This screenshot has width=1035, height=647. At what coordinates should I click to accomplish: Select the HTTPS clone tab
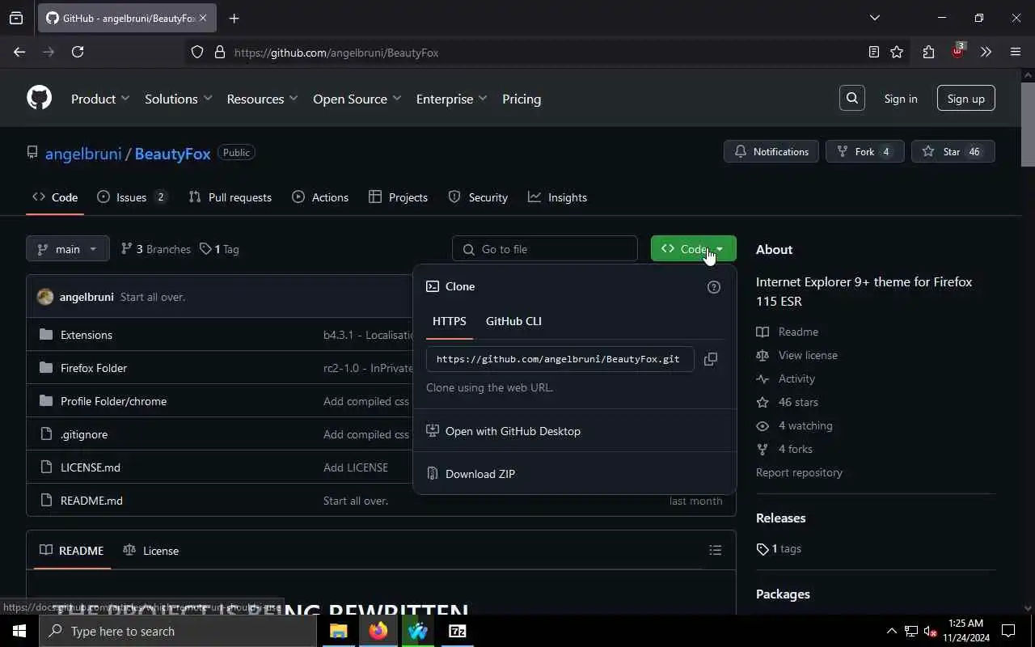click(x=449, y=321)
